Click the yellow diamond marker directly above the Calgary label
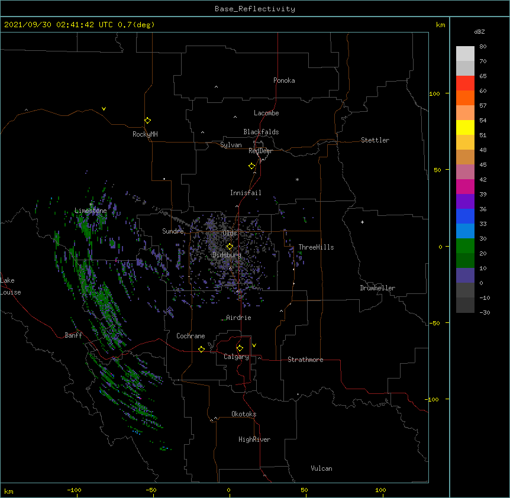The width and height of the screenshot is (510, 498). [x=240, y=348]
